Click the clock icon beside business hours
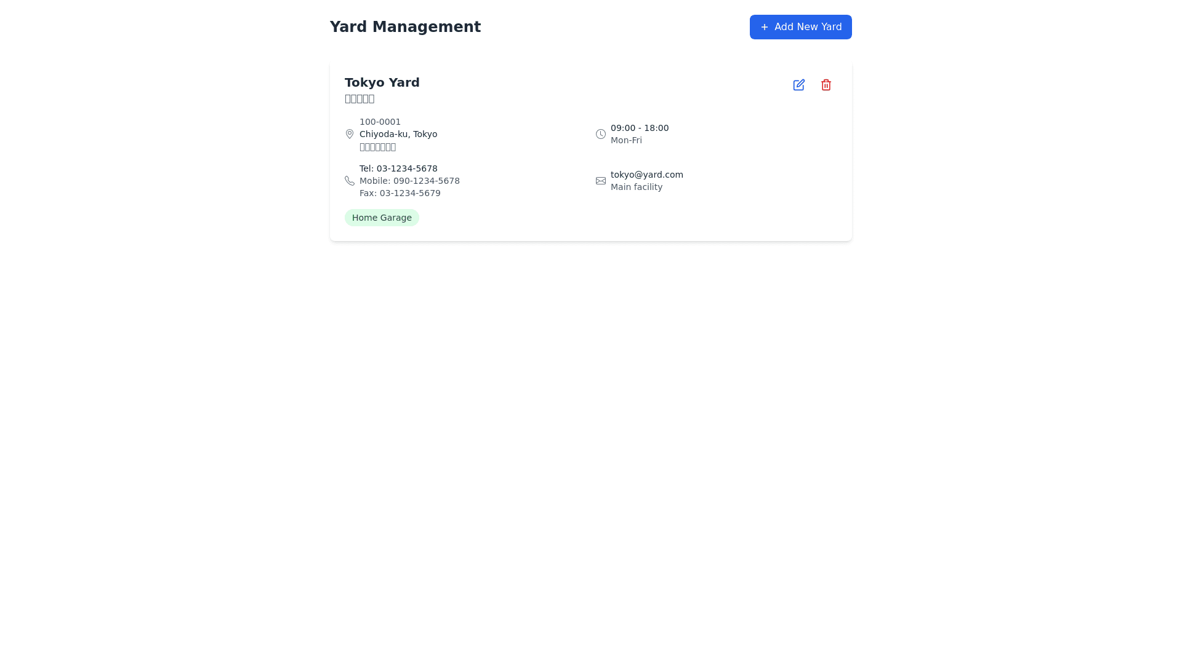 click(600, 134)
